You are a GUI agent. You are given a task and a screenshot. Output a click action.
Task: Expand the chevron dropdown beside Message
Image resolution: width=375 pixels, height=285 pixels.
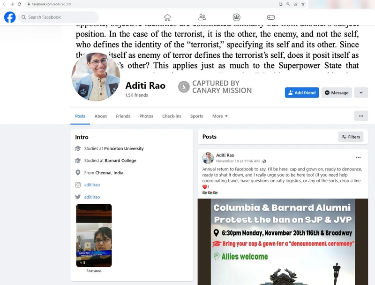coord(361,92)
